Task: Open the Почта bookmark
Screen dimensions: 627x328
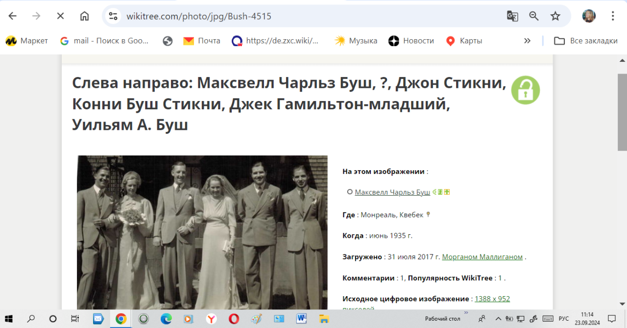Action: (x=202, y=41)
